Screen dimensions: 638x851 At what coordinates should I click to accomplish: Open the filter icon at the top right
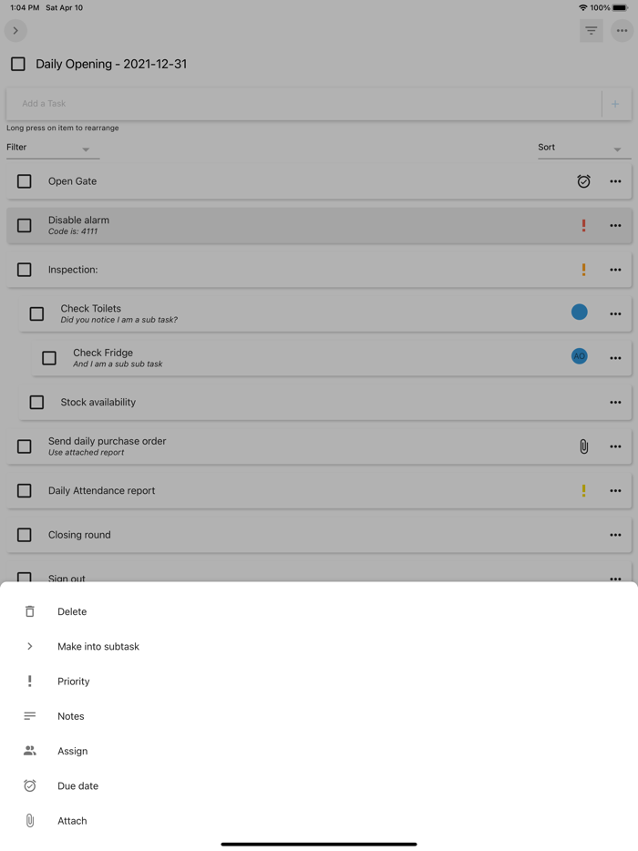pos(591,30)
